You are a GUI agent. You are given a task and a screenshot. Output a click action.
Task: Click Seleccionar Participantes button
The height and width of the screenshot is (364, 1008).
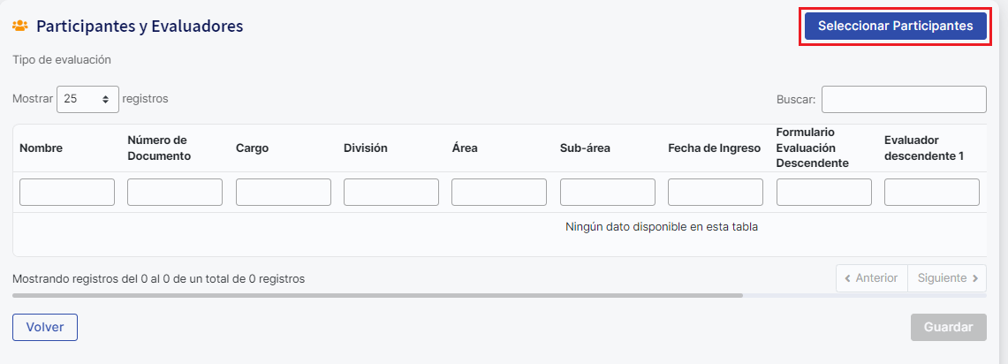895,27
